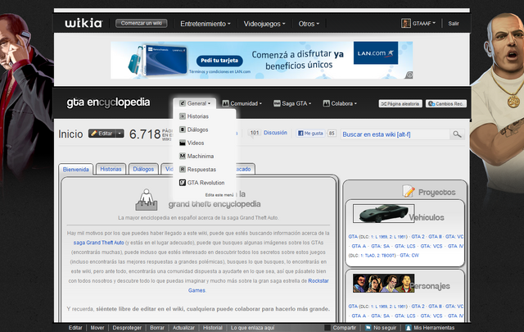Open saga Grand Theft Auto link
524x332 pixels.
98,243
